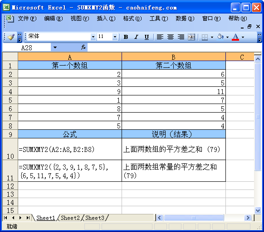Image resolution: width=264 pixels, height=232 pixels.
Task: Click vertical scrollbar down arrow
Action: coord(258,210)
